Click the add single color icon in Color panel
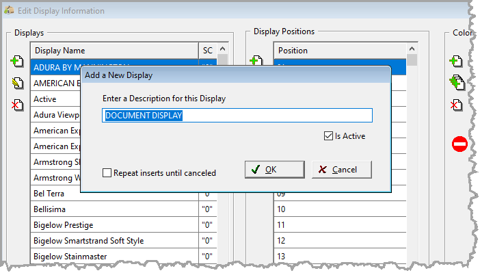 click(x=456, y=61)
